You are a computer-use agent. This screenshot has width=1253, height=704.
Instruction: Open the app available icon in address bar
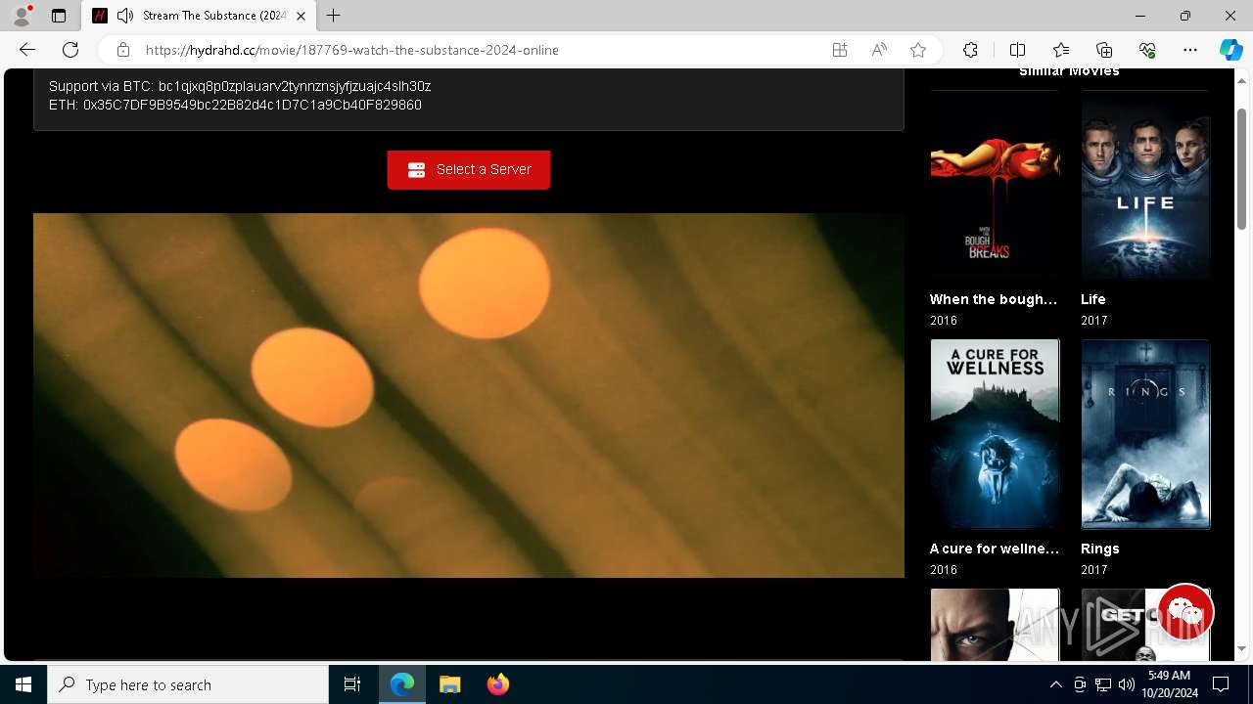click(x=840, y=50)
